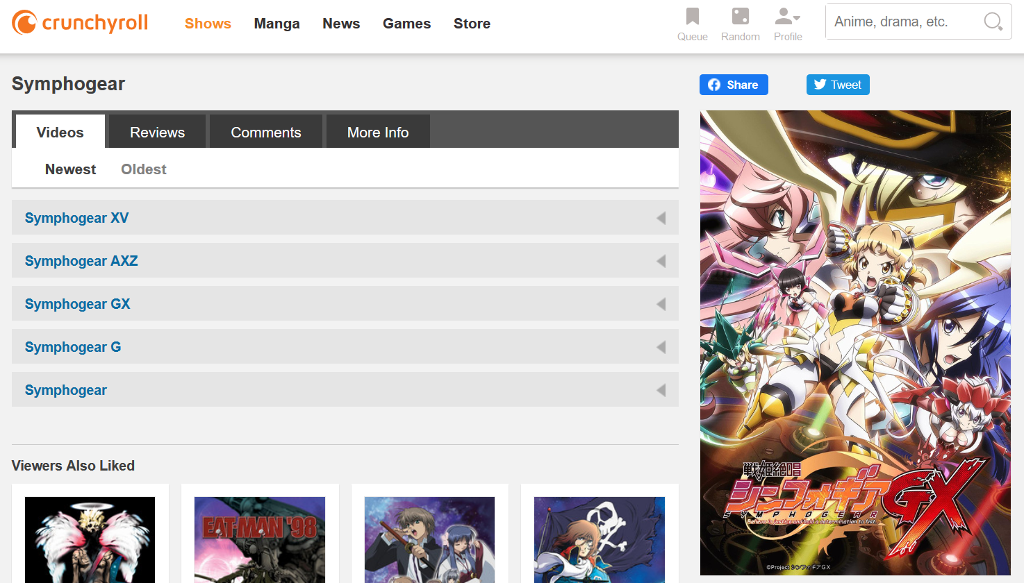Click the Symphogear G title link

click(x=73, y=347)
